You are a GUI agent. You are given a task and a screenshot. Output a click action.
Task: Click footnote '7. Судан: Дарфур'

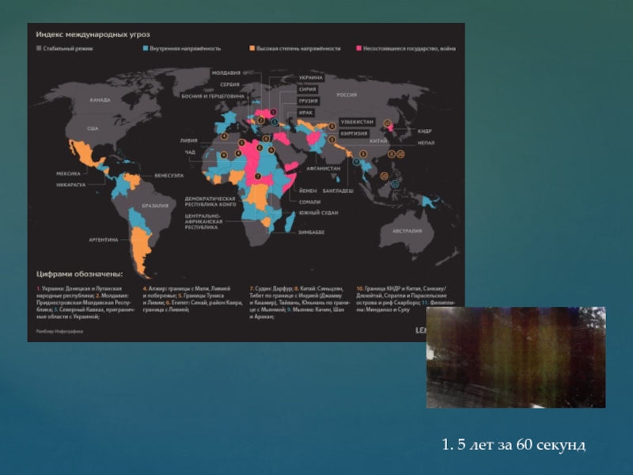271,288
